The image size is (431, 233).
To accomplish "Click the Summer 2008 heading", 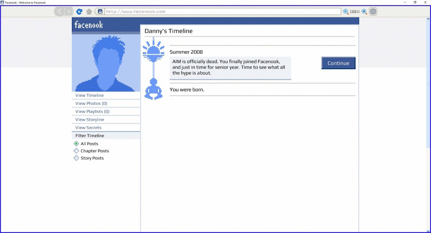I will (x=186, y=52).
